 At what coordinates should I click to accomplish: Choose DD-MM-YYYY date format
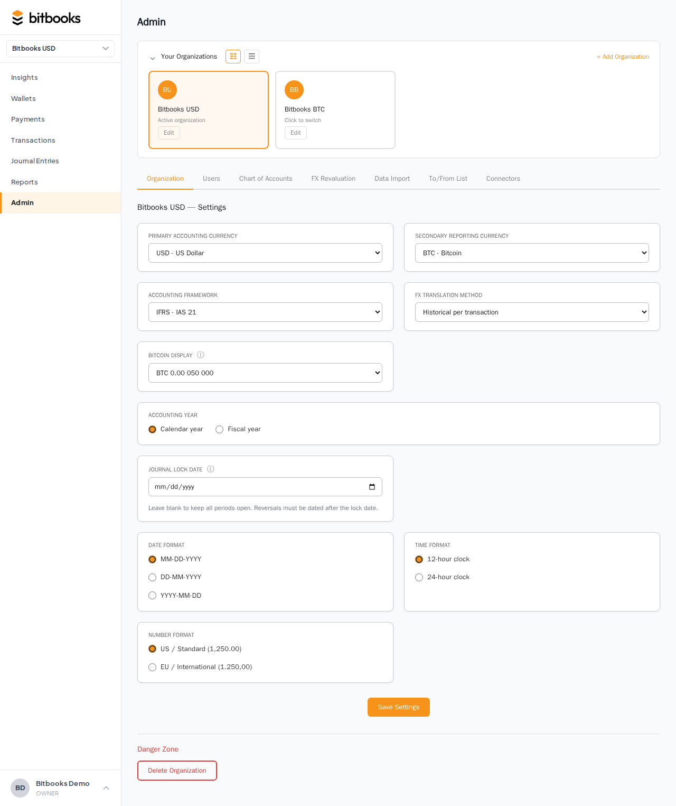(152, 577)
